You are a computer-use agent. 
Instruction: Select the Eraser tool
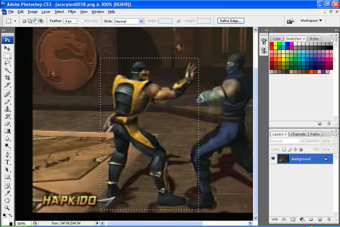(x=7, y=124)
